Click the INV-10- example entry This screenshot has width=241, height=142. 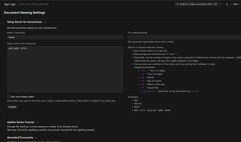138,103
